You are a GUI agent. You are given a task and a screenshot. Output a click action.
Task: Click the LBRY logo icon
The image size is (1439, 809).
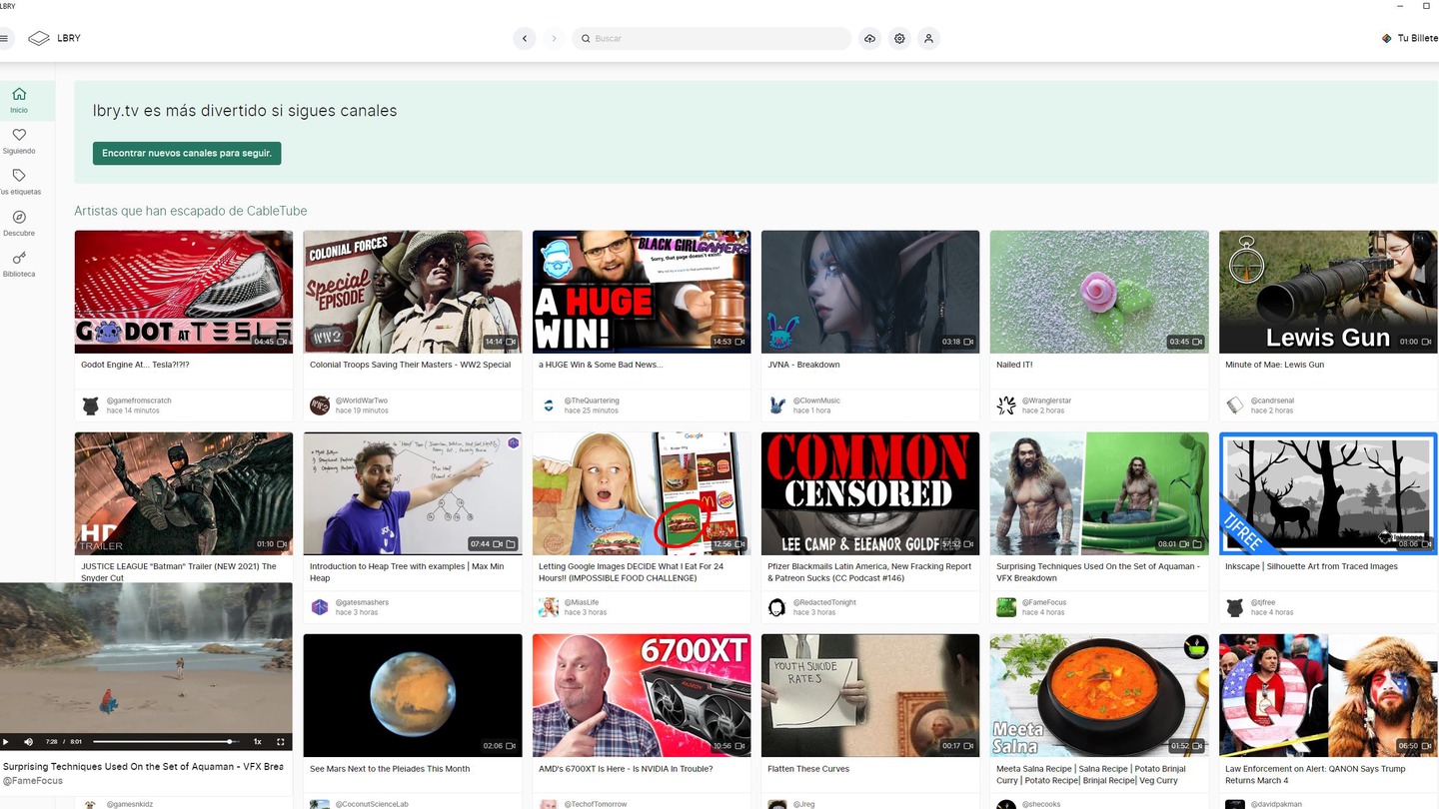pyautogui.click(x=39, y=38)
